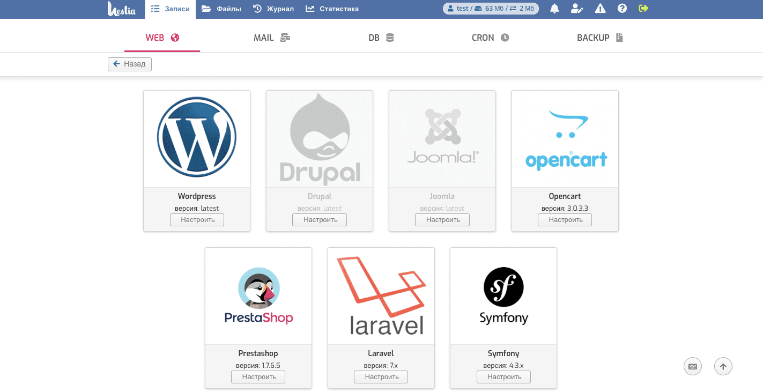763x392 pixels.
Task: Switch to the MAIL tab
Action: 272,38
